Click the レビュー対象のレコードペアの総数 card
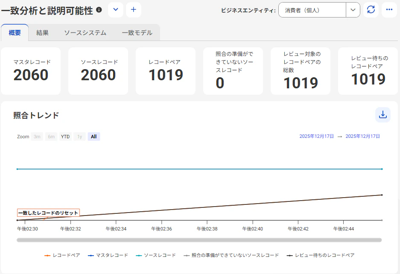Image resolution: width=400 pixels, height=274 pixels. [301, 71]
